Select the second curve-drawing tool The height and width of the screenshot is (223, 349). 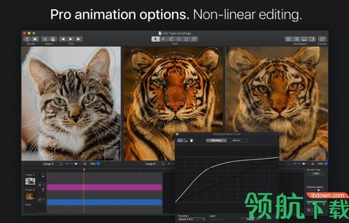click(163, 39)
